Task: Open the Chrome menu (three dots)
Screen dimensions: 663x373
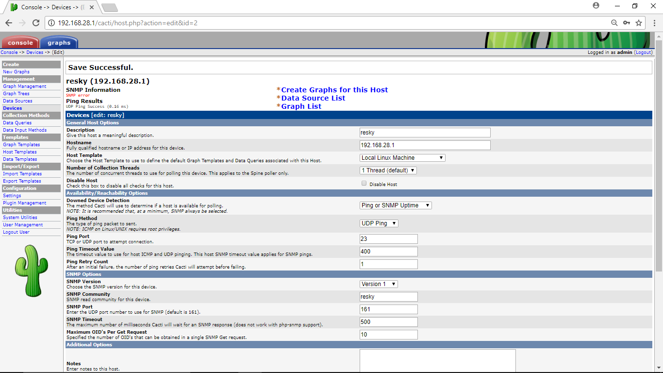Action: 654,23
